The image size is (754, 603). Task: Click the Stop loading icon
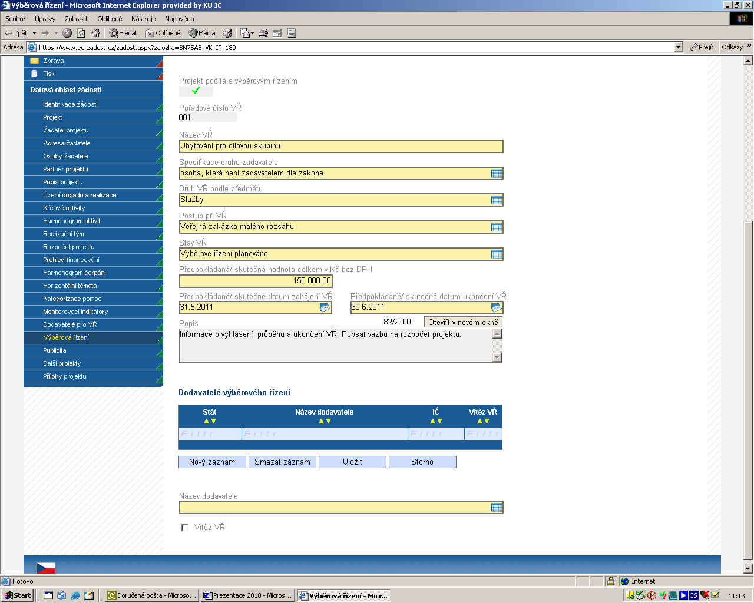[x=67, y=33]
